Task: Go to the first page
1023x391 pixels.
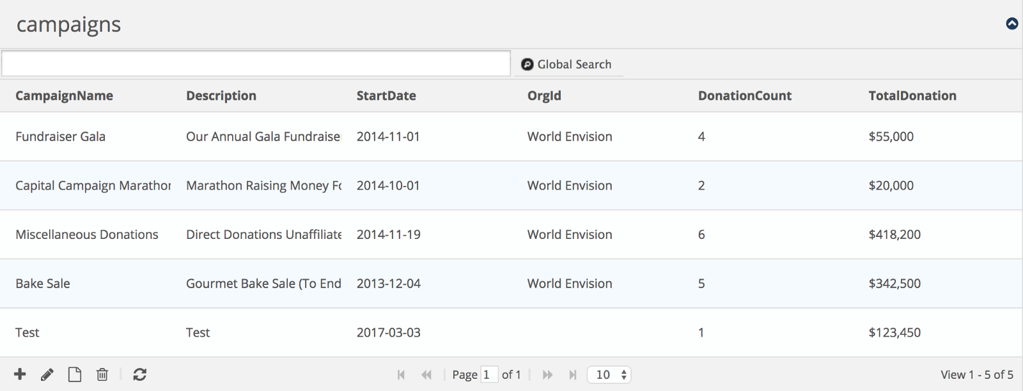Action: coord(401,375)
